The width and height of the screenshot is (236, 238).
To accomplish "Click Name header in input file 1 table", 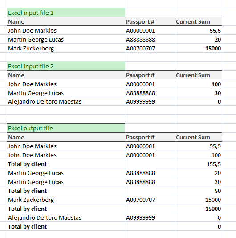I will tap(66, 21).
